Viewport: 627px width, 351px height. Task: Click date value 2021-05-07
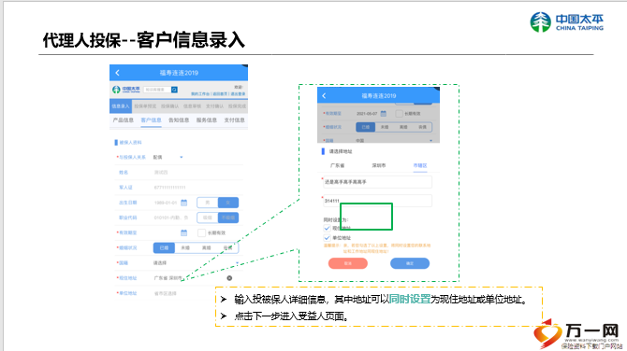pyautogui.click(x=367, y=114)
